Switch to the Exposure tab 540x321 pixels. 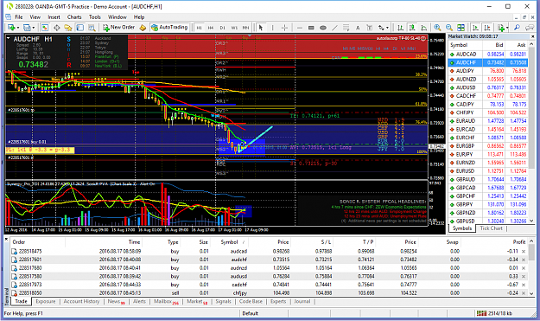[46, 301]
